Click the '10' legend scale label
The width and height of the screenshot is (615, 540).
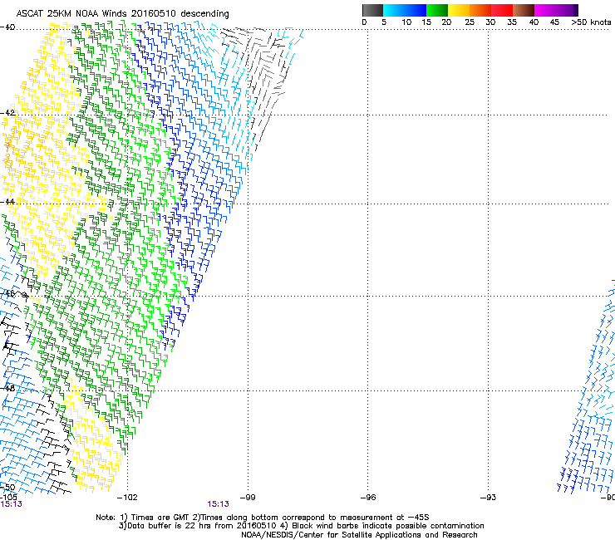(406, 22)
